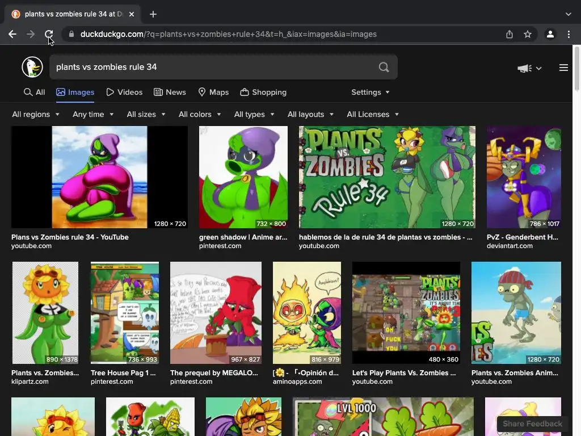Image resolution: width=581 pixels, height=436 pixels.
Task: Open the browser profile icon
Action: pos(550,34)
